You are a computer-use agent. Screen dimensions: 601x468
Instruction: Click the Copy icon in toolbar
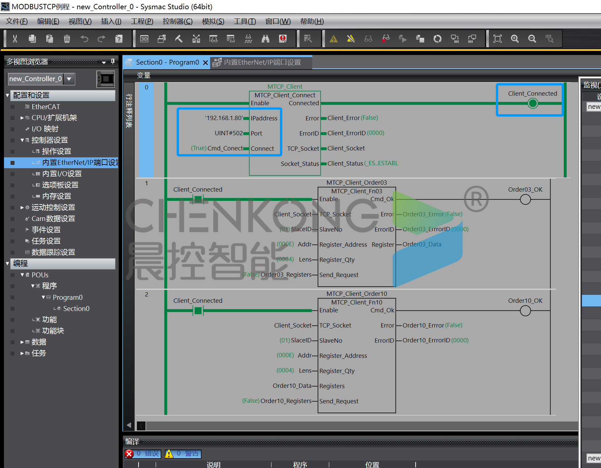click(32, 39)
